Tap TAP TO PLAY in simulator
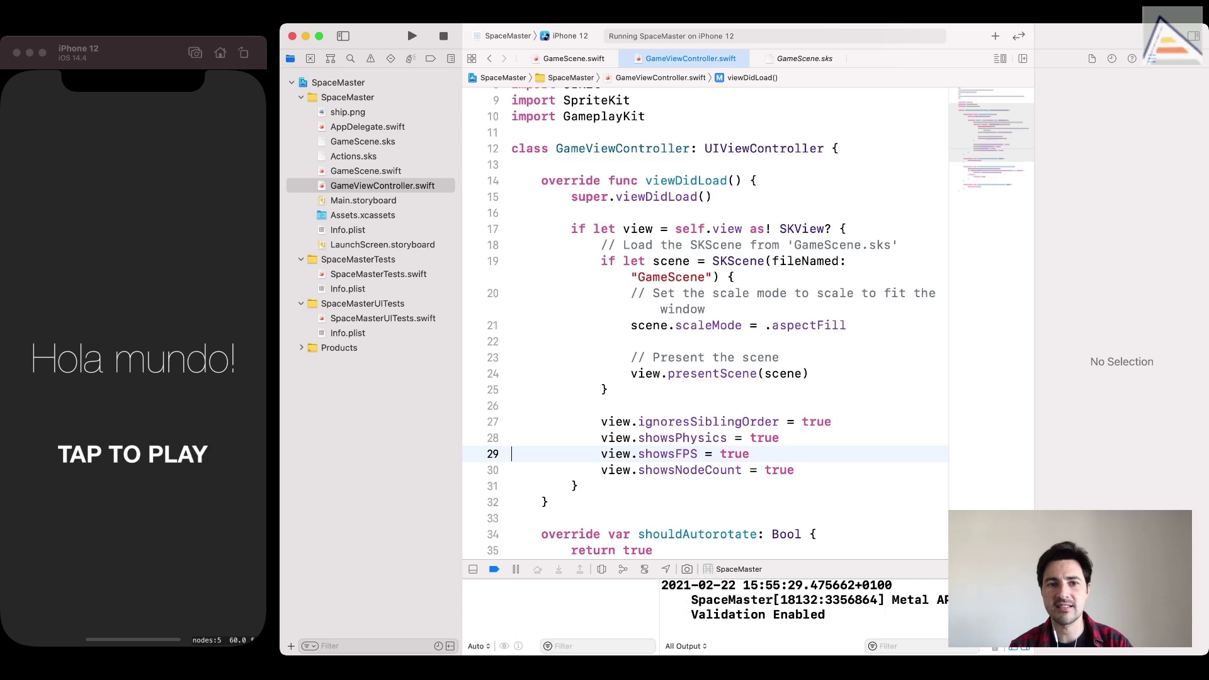The width and height of the screenshot is (1209, 680). pos(133,454)
